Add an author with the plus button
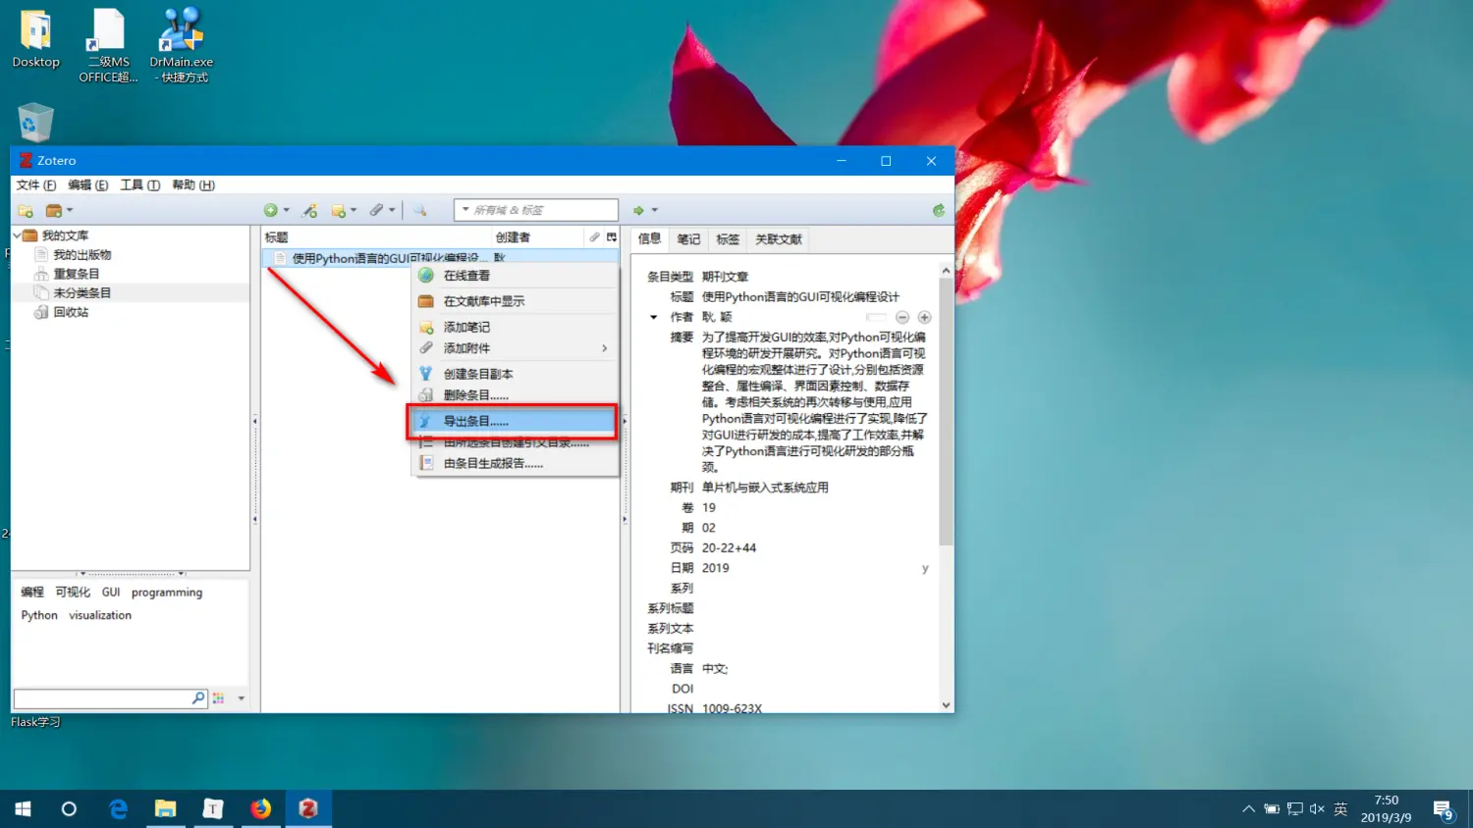The width and height of the screenshot is (1473, 828). (924, 317)
